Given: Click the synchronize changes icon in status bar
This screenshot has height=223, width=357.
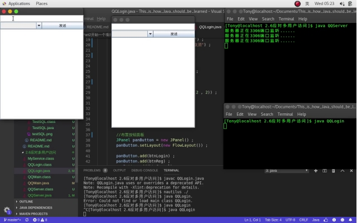Looking at the screenshot, I should pyautogui.click(x=27, y=220).
